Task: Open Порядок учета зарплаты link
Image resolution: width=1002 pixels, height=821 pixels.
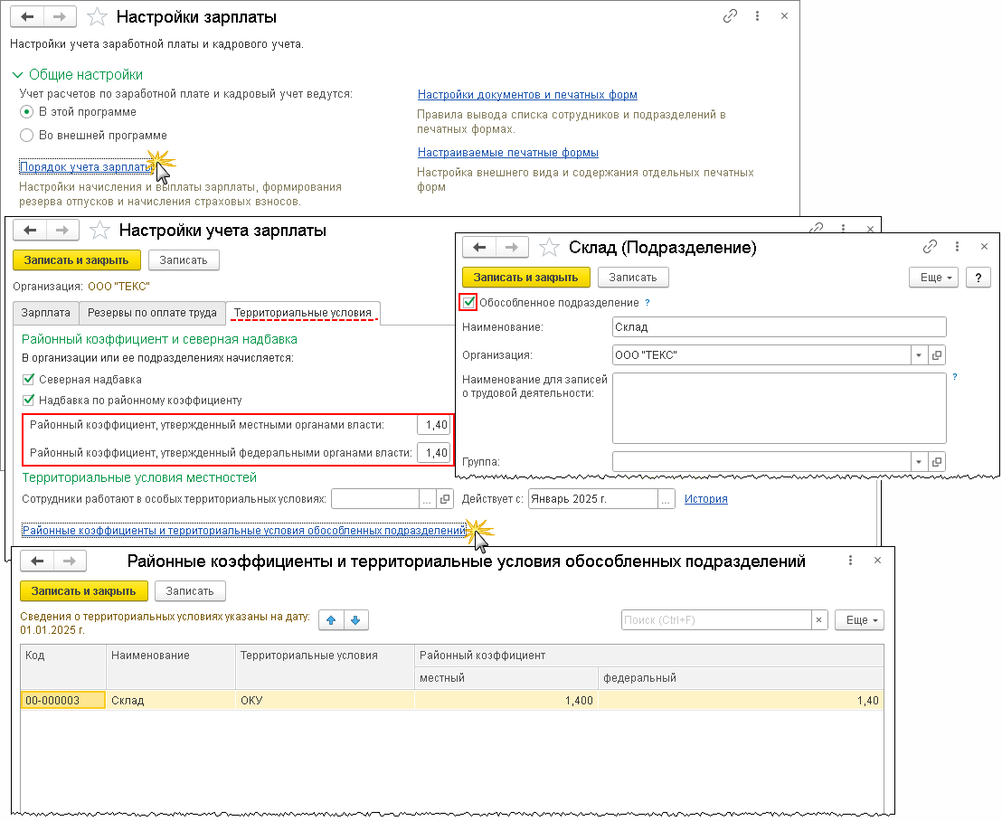Action: (86, 167)
